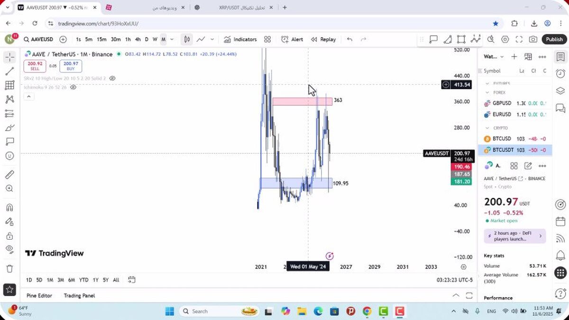Open the Trading Panel tab

pyautogui.click(x=79, y=296)
